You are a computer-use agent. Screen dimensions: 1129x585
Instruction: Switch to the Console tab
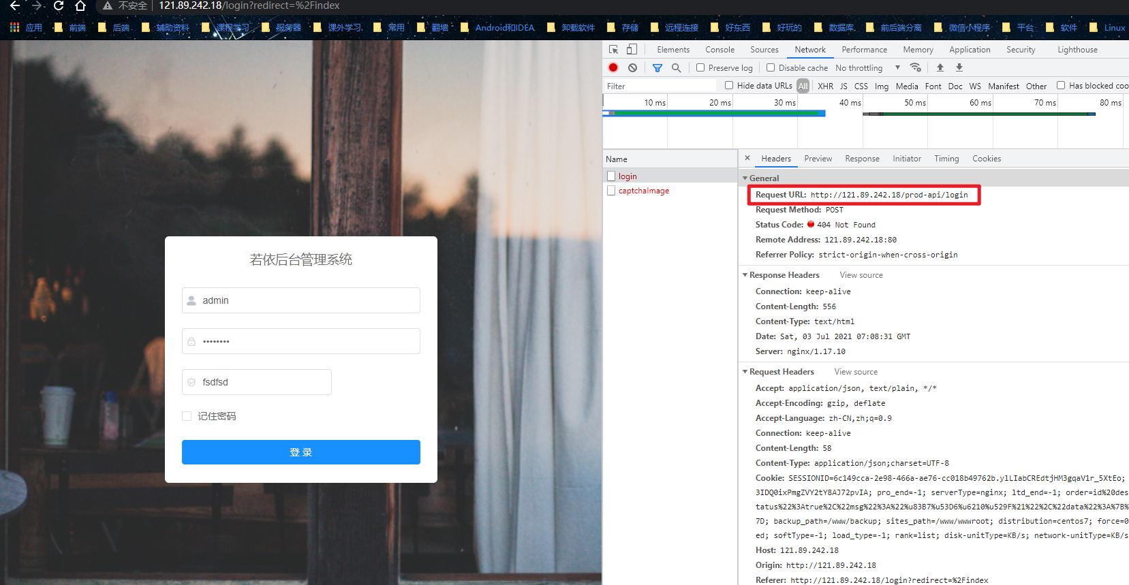pyautogui.click(x=720, y=50)
